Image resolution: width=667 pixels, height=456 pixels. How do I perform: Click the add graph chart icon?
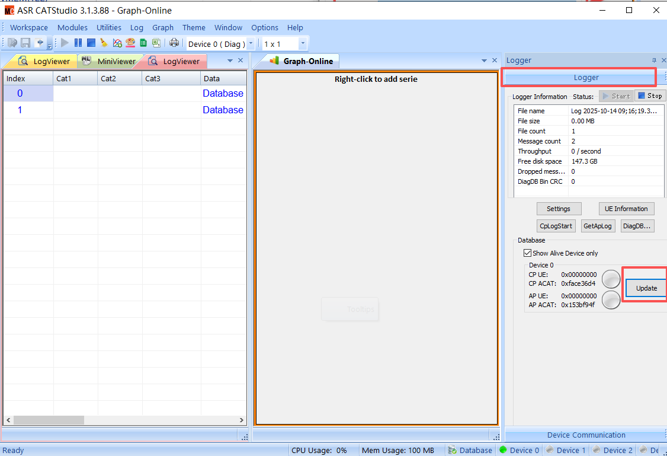117,43
